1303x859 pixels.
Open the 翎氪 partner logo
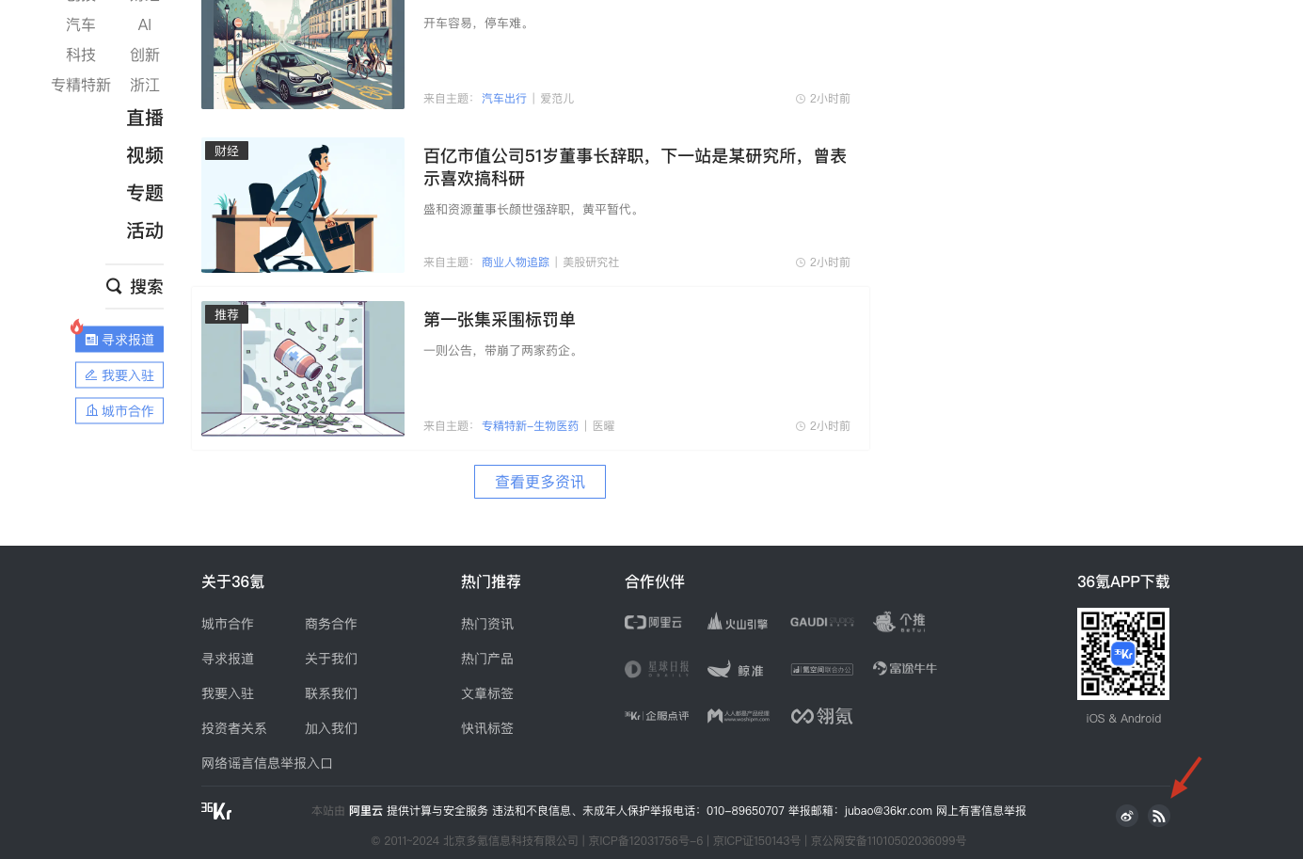coord(821,716)
